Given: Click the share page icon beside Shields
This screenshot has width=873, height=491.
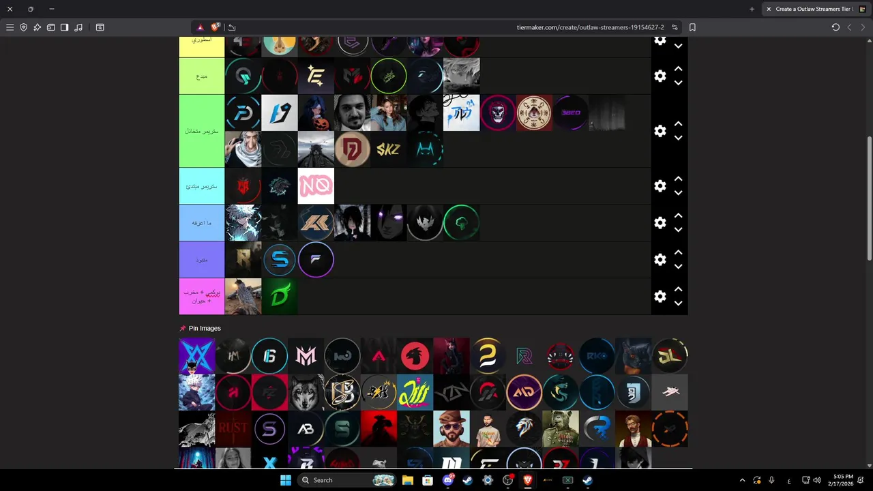Looking at the screenshot, I should point(232,27).
